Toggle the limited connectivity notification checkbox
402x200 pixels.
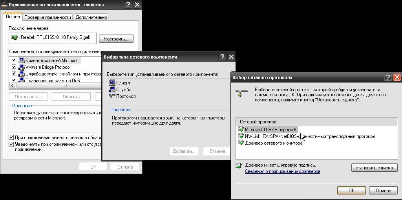click(x=11, y=144)
